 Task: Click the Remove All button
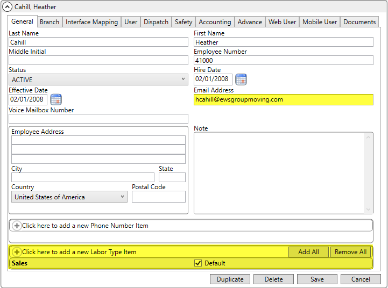coord(350,252)
